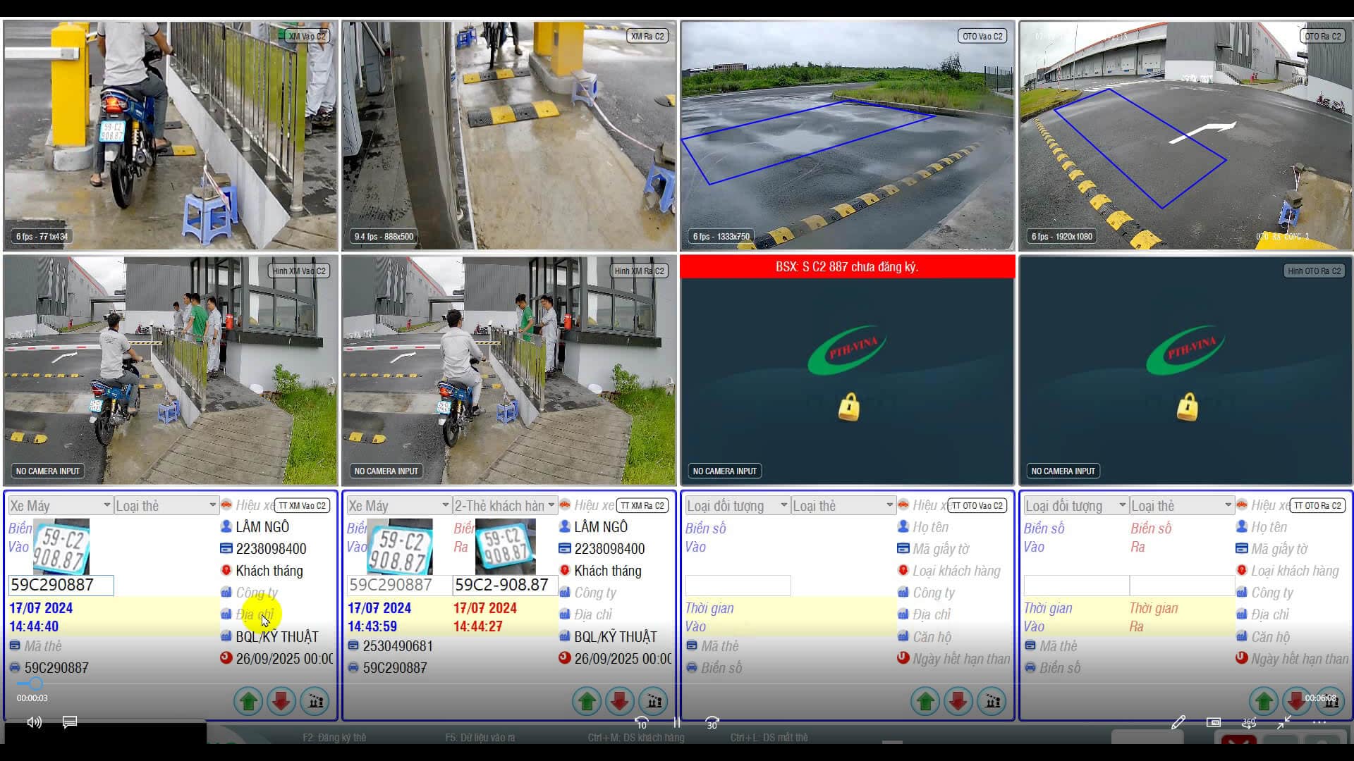1354x761 pixels.
Task: Open the captions/subtitles icon
Action: [x=70, y=722]
